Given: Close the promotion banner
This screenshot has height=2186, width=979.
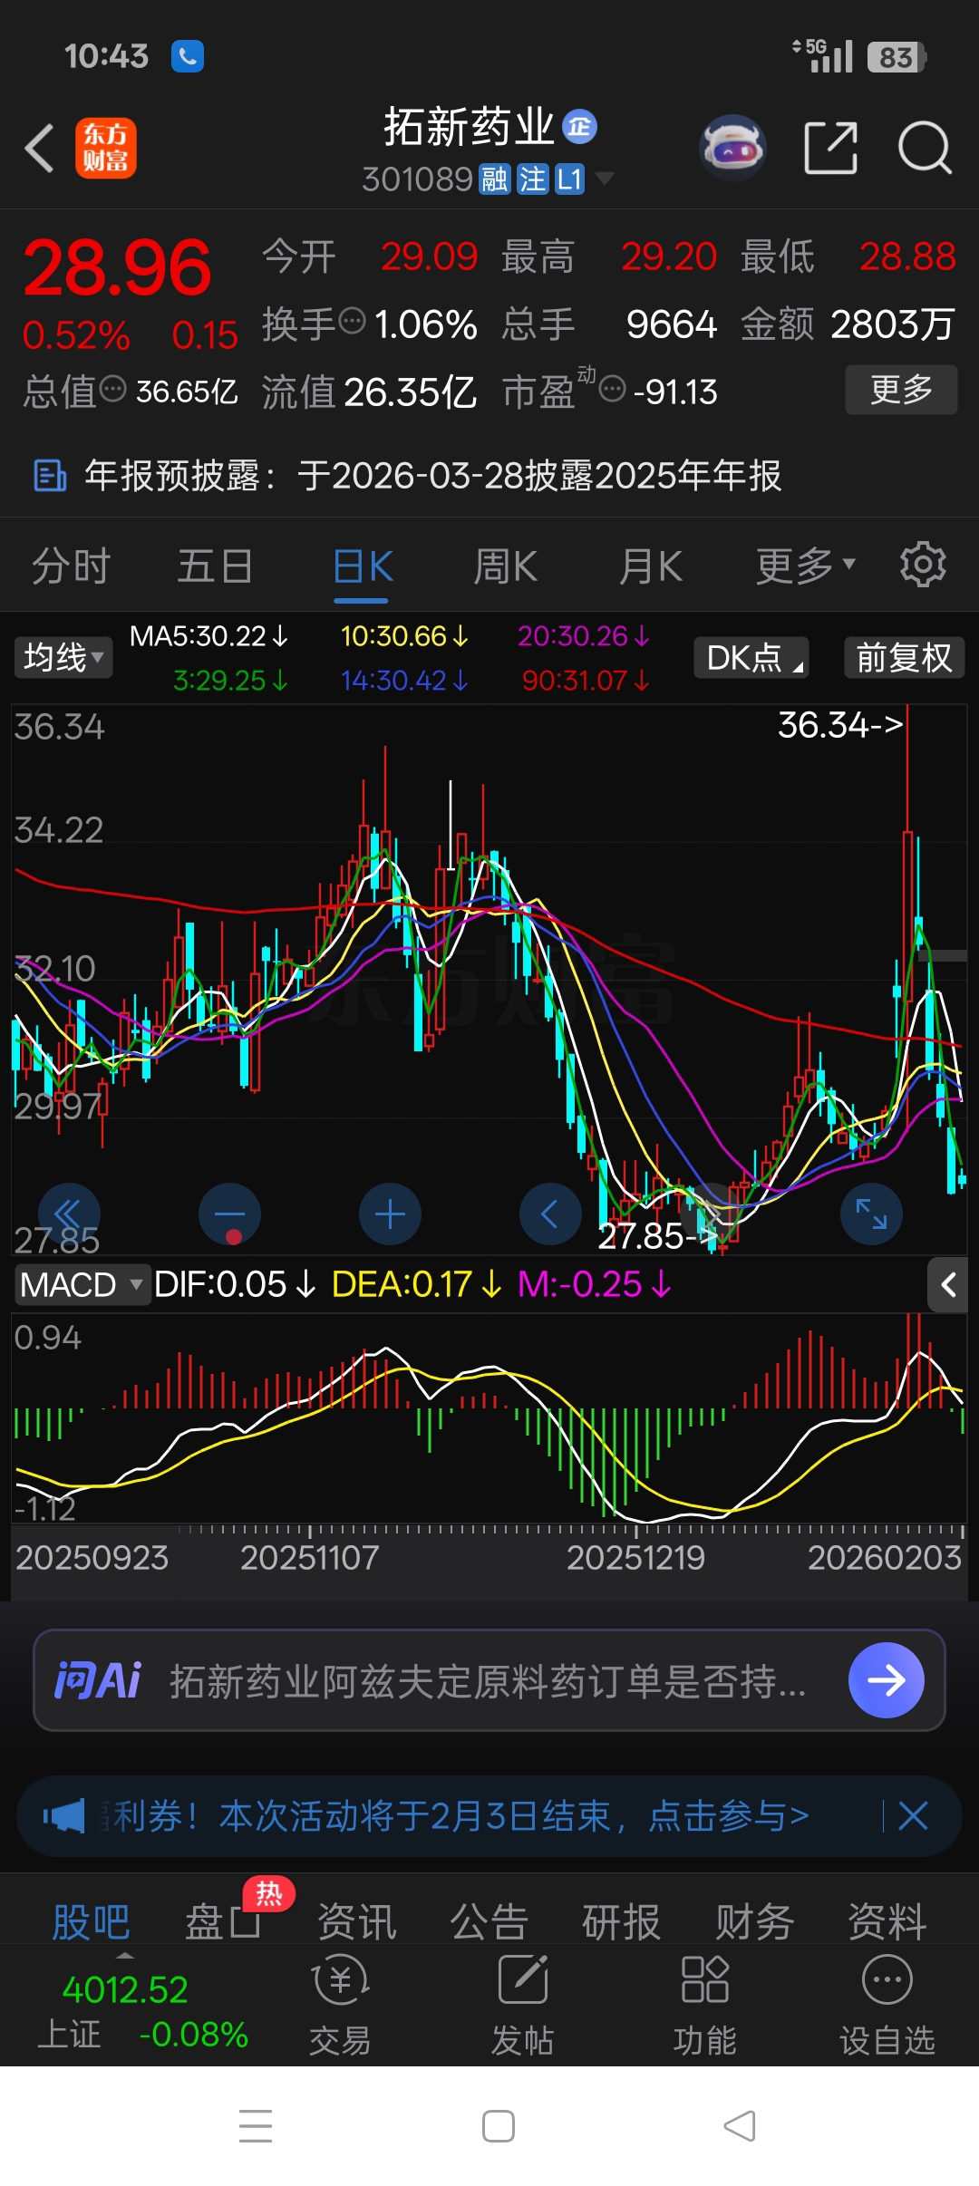Looking at the screenshot, I should pos(913,1816).
